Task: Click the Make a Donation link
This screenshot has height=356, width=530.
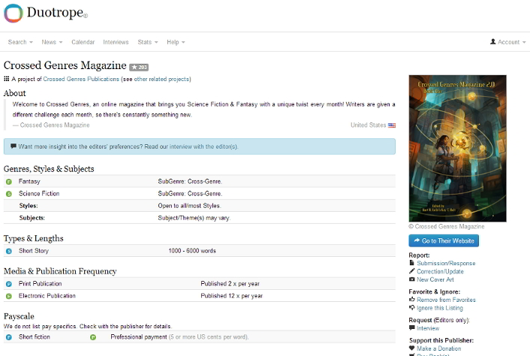Action: coord(438,348)
